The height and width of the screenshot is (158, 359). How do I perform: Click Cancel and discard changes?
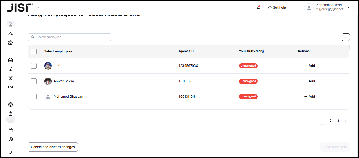(x=53, y=147)
